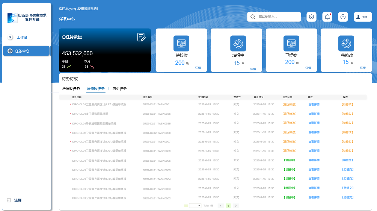Go to previous page with left chevron
Image resolution: width=377 pixels, height=211 pixels.
221,206
